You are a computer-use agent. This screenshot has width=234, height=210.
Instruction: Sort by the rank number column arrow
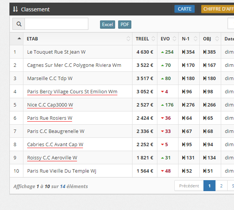click(19, 39)
